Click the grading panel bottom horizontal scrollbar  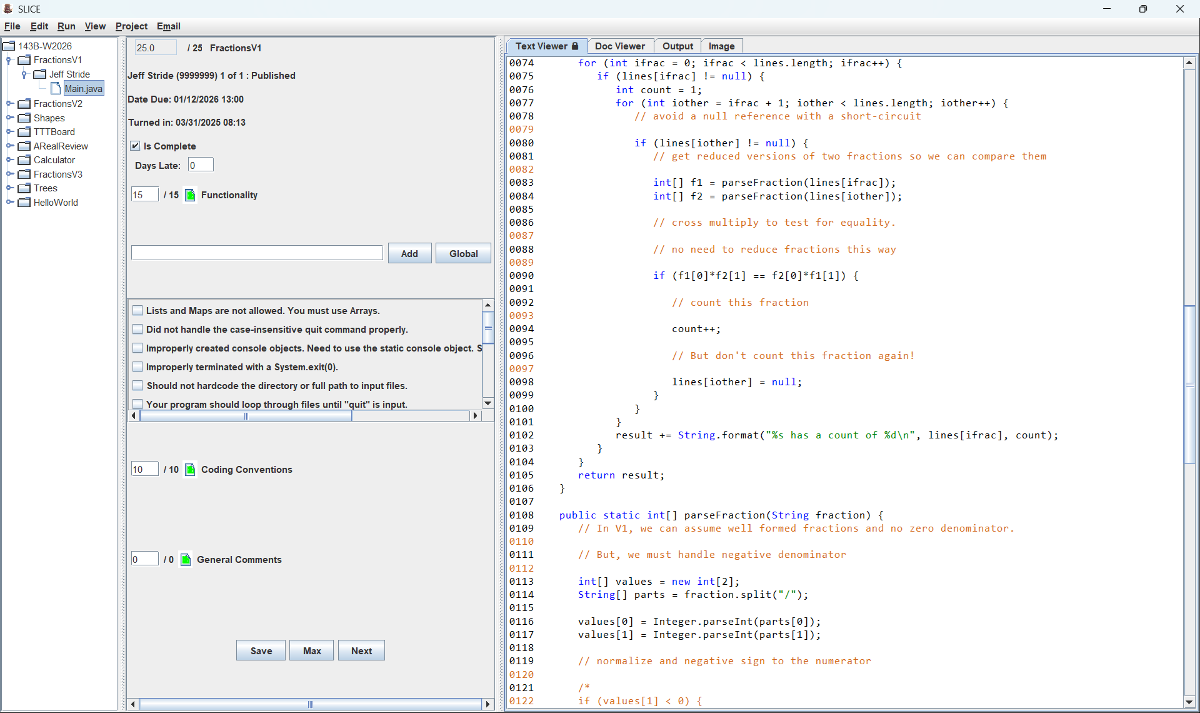point(310,704)
